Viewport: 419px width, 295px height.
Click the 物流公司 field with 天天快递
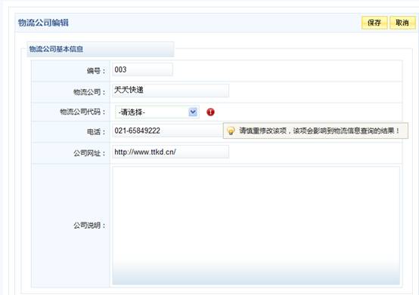pos(170,91)
